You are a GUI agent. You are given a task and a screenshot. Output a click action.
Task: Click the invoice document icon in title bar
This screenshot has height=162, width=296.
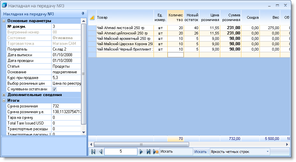click(4, 5)
